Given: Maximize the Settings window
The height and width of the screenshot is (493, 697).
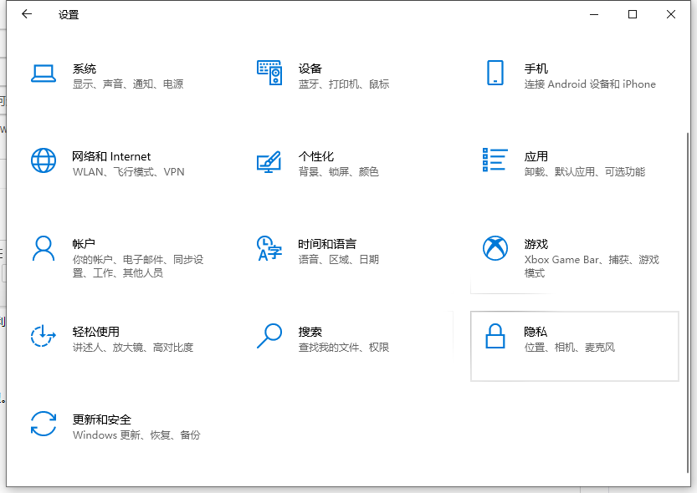Looking at the screenshot, I should click(x=633, y=14).
